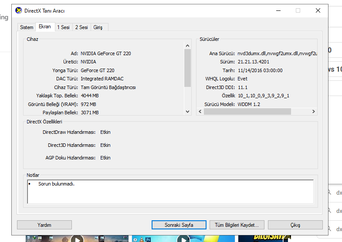Image resolution: width=342 pixels, height=242 pixels.
Task: Click driver version 21.21.13.4201
Action: (254, 62)
